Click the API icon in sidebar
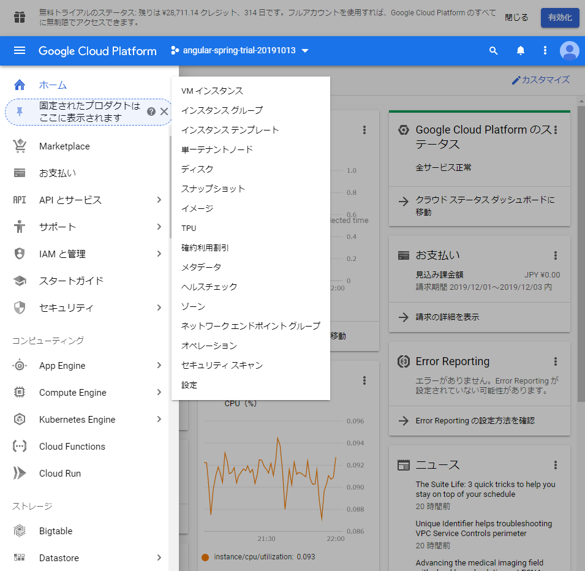 (20, 200)
